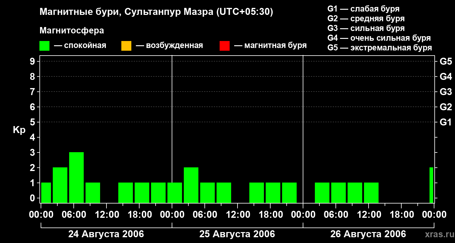
Task: Pick the red 'магнитная буря' legend swatch
Action: (x=224, y=46)
